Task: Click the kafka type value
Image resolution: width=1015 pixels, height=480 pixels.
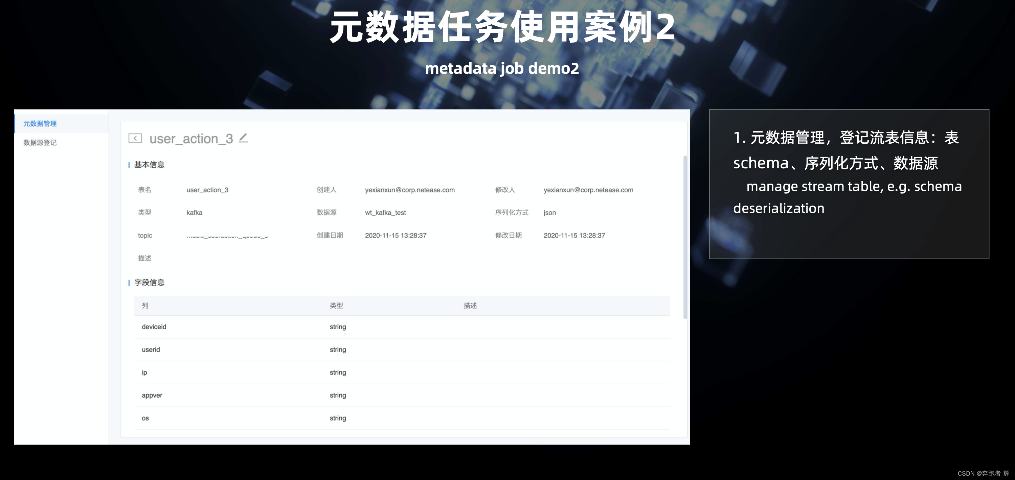Action: tap(194, 213)
